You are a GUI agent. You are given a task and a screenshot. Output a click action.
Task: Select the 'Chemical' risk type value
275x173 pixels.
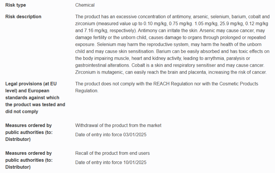click(85, 5)
